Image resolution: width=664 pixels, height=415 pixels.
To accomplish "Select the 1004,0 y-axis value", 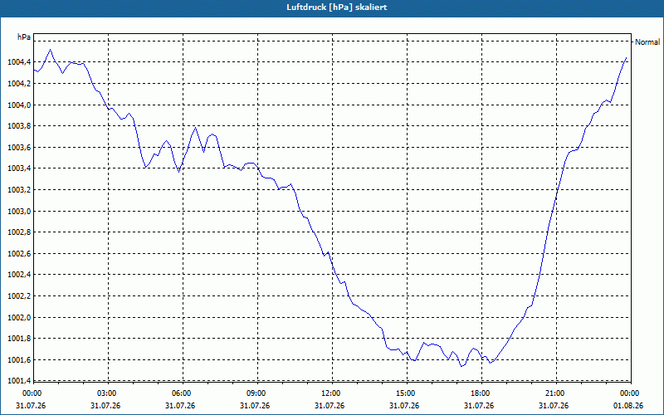I will [19, 105].
